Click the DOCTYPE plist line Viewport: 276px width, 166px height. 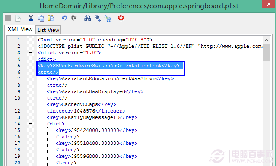[150, 46]
